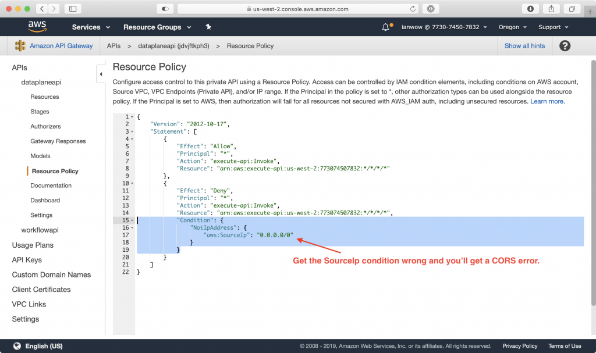Click the pin favorites icon in the navbar
Screen dimensions: 596x353
pyautogui.click(x=208, y=27)
